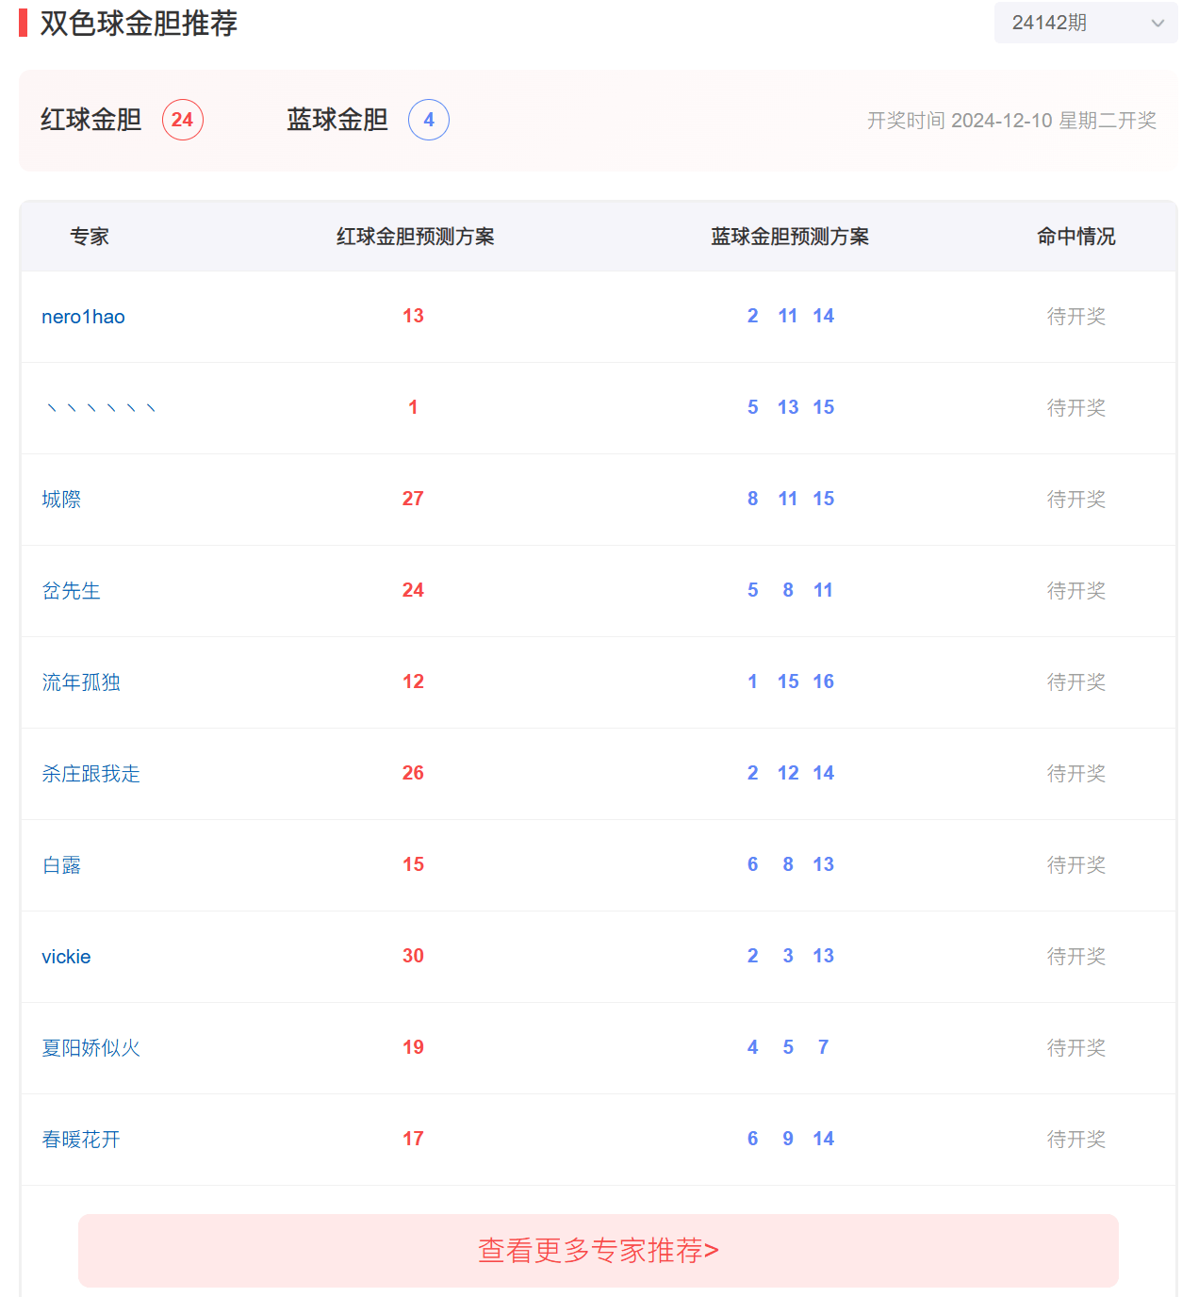Click the 红球金胆预测方案 column header
The image size is (1182, 1297).
click(x=416, y=237)
